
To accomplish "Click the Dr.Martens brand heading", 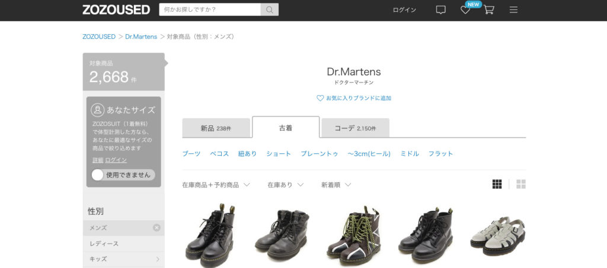I will (x=354, y=72).
